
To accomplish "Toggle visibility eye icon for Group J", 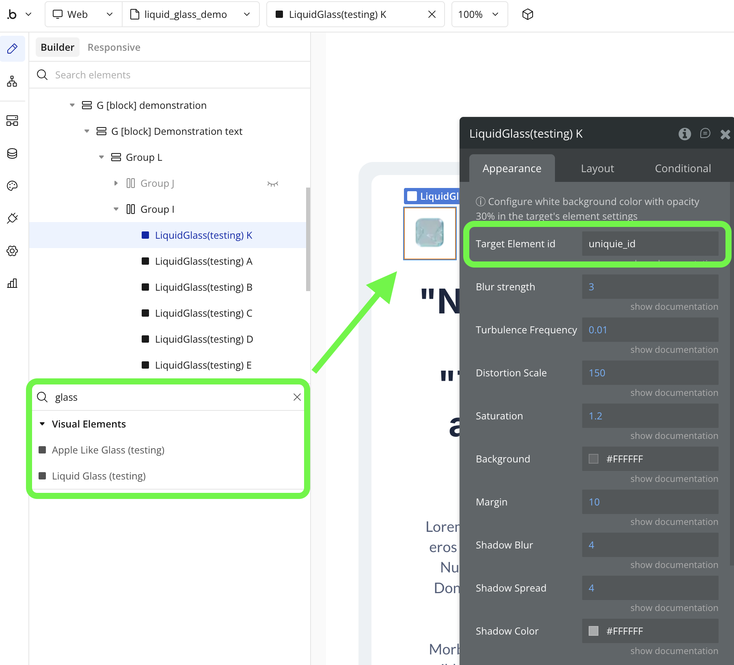I will tap(272, 184).
